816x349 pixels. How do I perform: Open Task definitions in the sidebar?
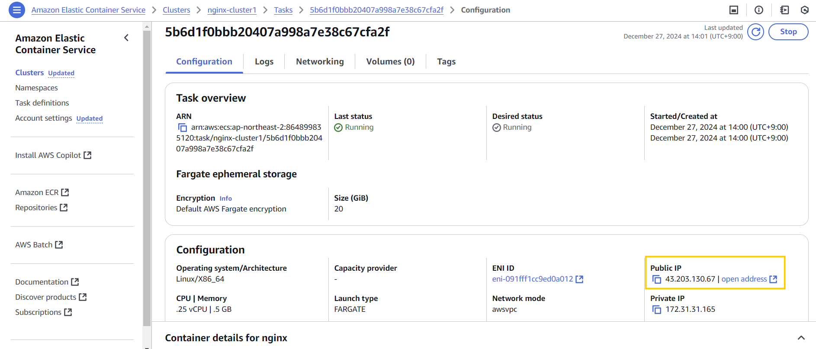[42, 103]
